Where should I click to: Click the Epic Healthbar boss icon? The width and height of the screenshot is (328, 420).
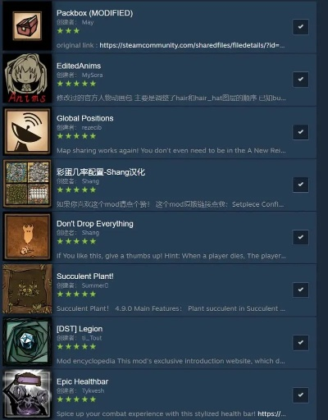[x=27, y=394]
